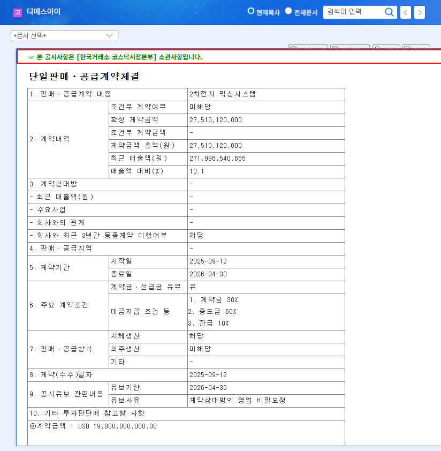Go to previous search result arrow
The height and width of the screenshot is (451, 441).
pos(405,12)
